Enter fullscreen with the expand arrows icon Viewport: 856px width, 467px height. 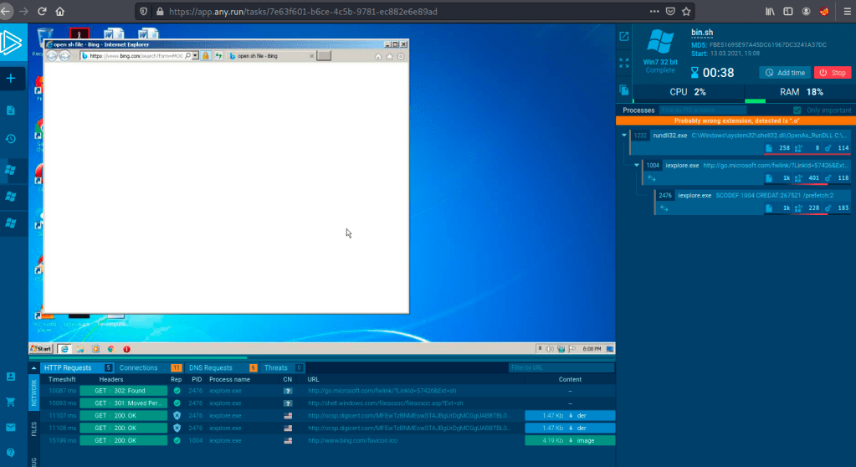tap(623, 62)
